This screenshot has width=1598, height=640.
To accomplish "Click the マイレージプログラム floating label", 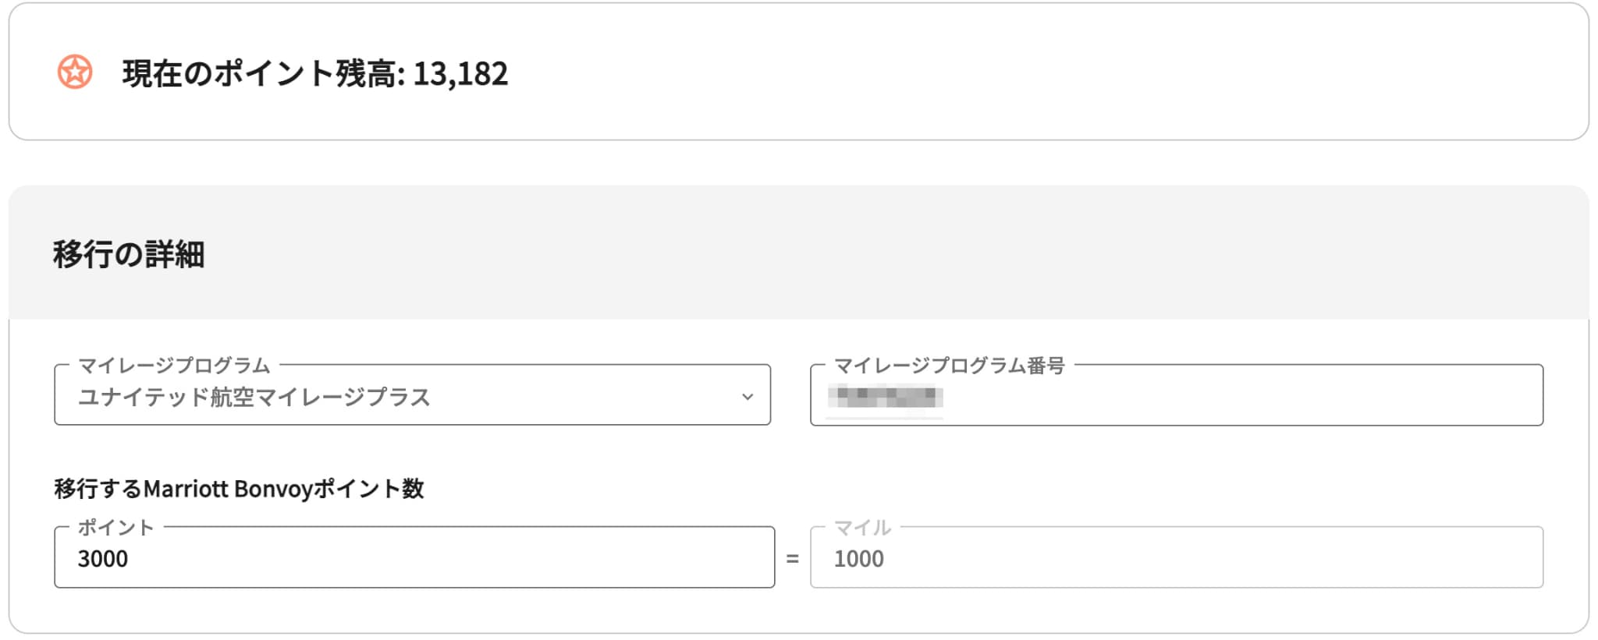I will click(x=174, y=365).
